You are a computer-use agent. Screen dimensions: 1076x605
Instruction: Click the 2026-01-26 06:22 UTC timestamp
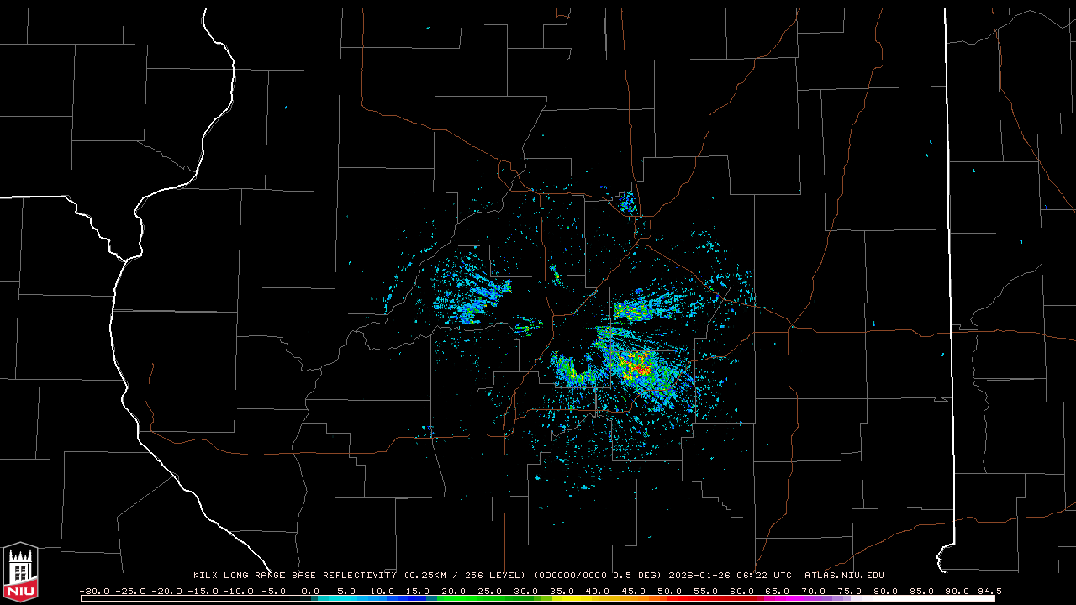[731, 576]
